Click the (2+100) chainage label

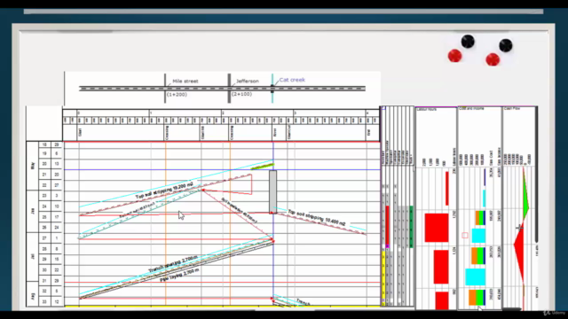point(241,94)
